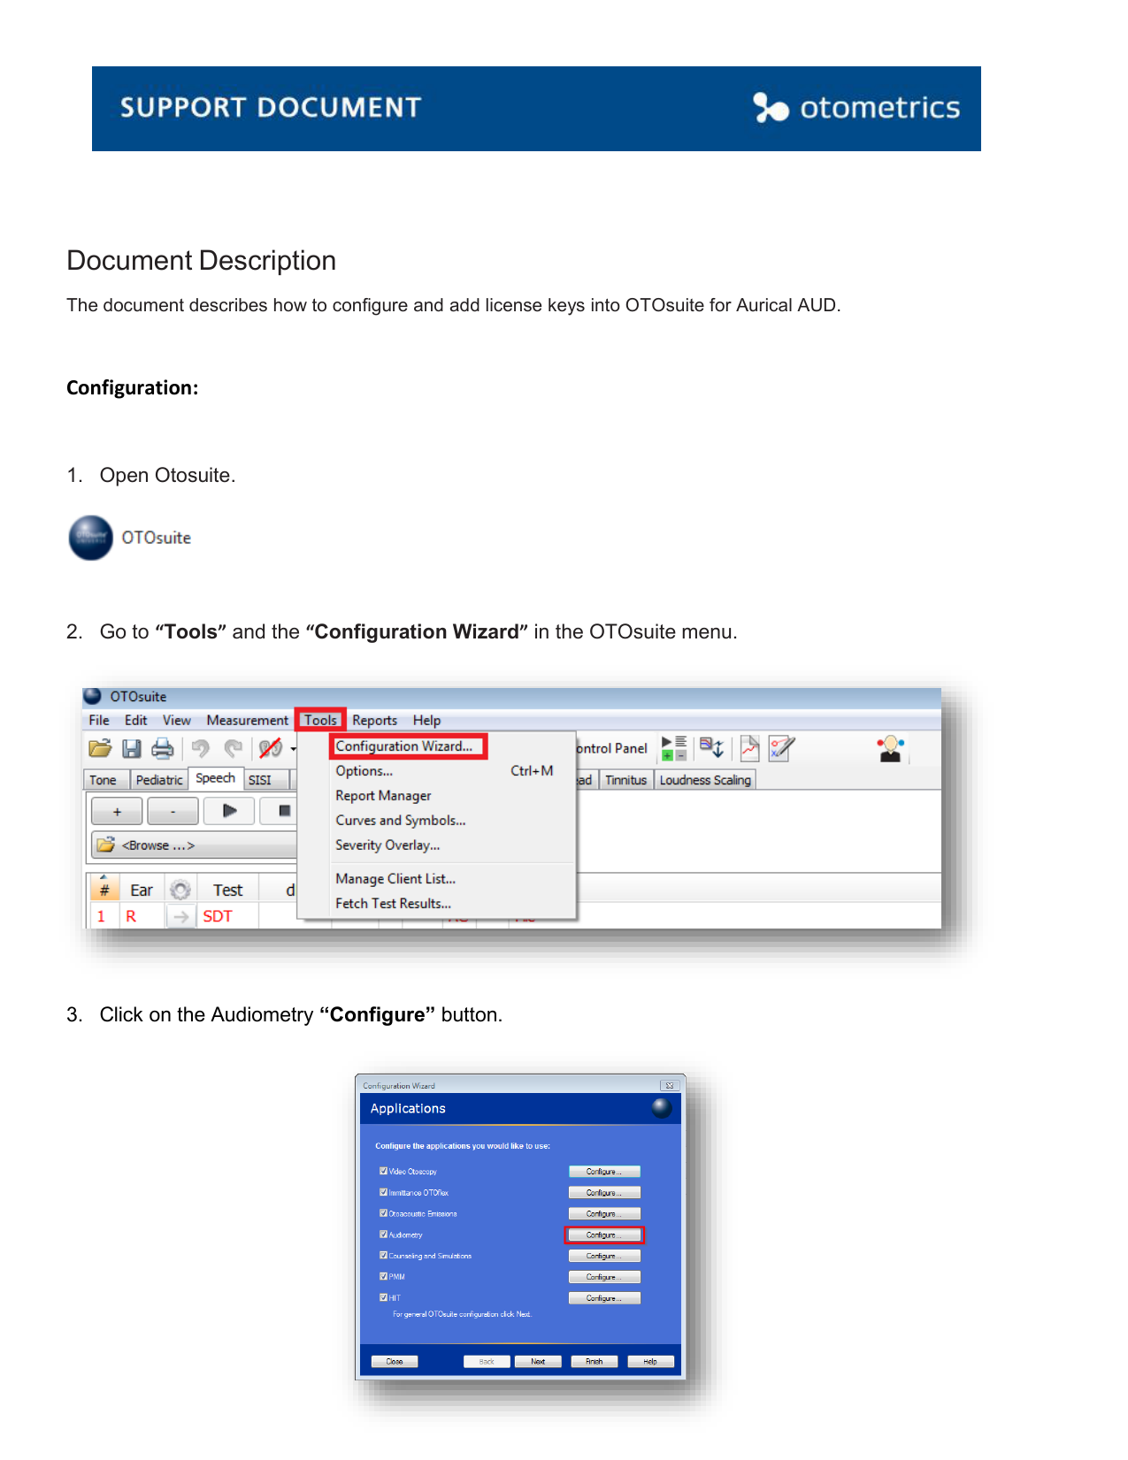
Task: Choose Options... in the Tools menu
Action: 437,771
